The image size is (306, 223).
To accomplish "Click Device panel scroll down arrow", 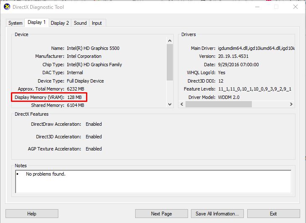I will [170, 104].
